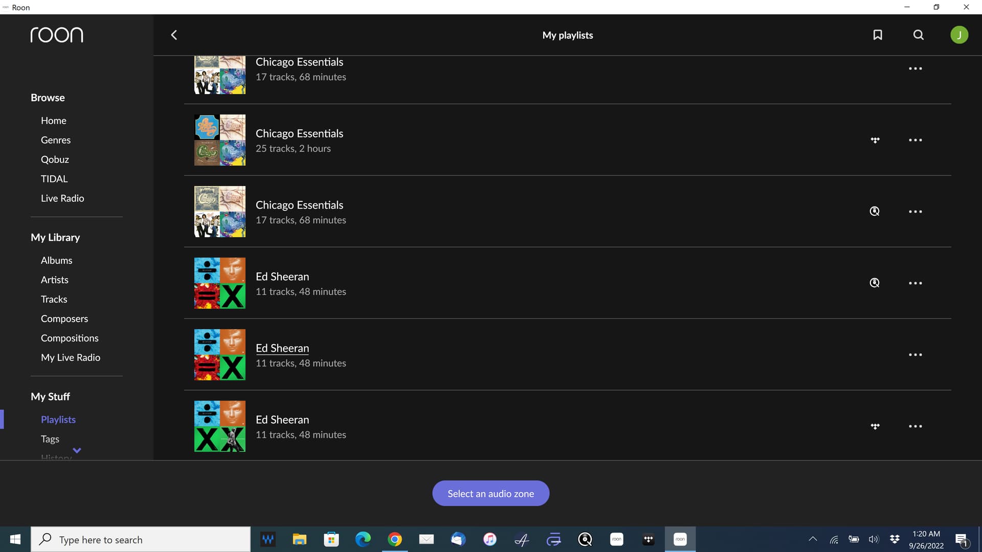Click TIDAL icon on 25-track Chicago Essentials row

[x=875, y=140]
